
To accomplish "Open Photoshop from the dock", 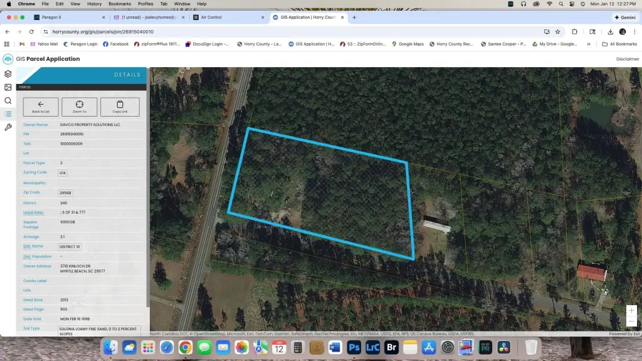I will pos(354,347).
